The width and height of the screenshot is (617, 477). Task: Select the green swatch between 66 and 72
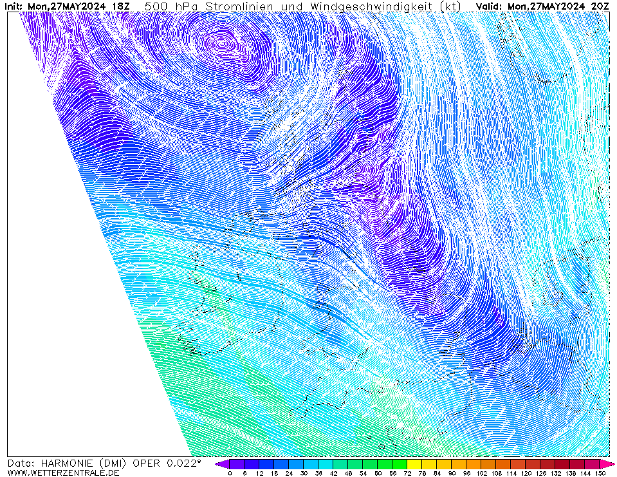tap(400, 464)
